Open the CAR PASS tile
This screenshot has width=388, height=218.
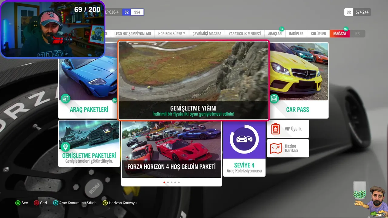(298, 80)
